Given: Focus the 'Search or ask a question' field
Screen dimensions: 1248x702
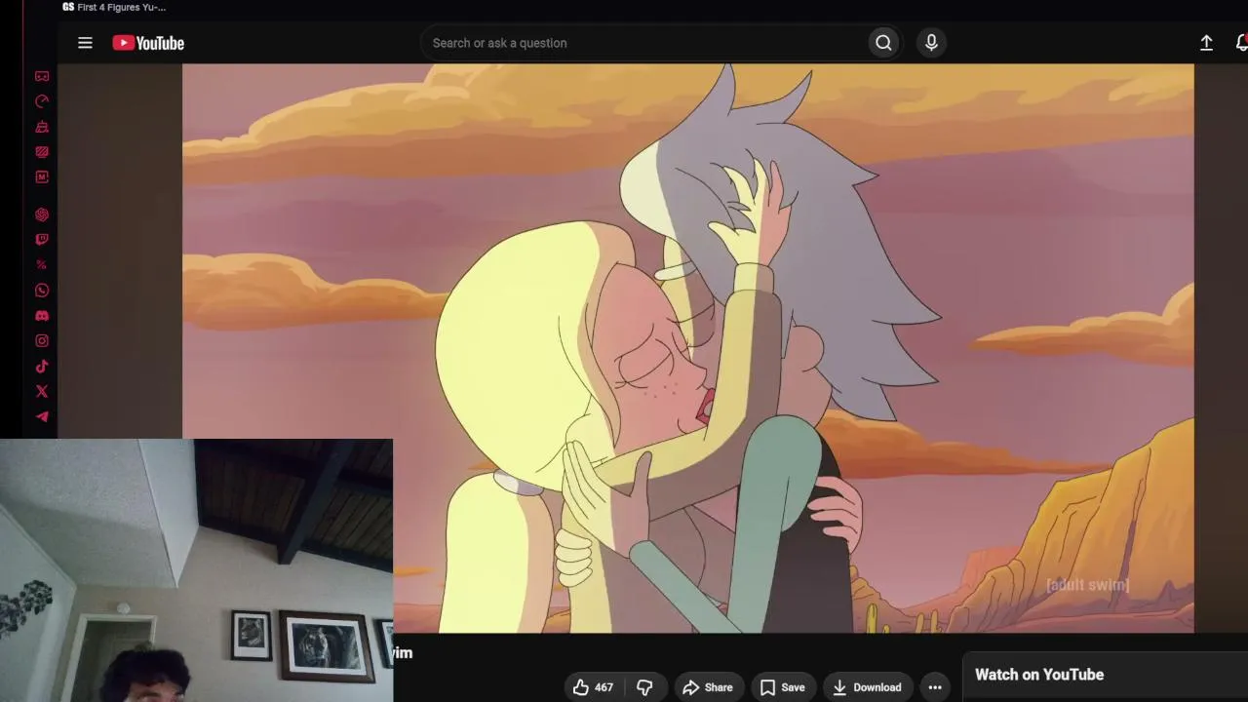Looking at the screenshot, I should [643, 43].
